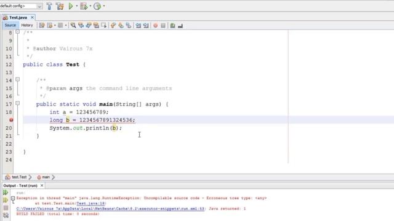Close the Output - Test (run) tab
The image size is (394, 221).
[x=42, y=185]
